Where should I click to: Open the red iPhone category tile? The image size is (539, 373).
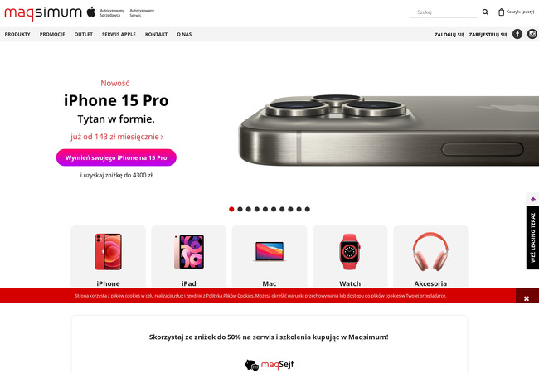point(109,257)
